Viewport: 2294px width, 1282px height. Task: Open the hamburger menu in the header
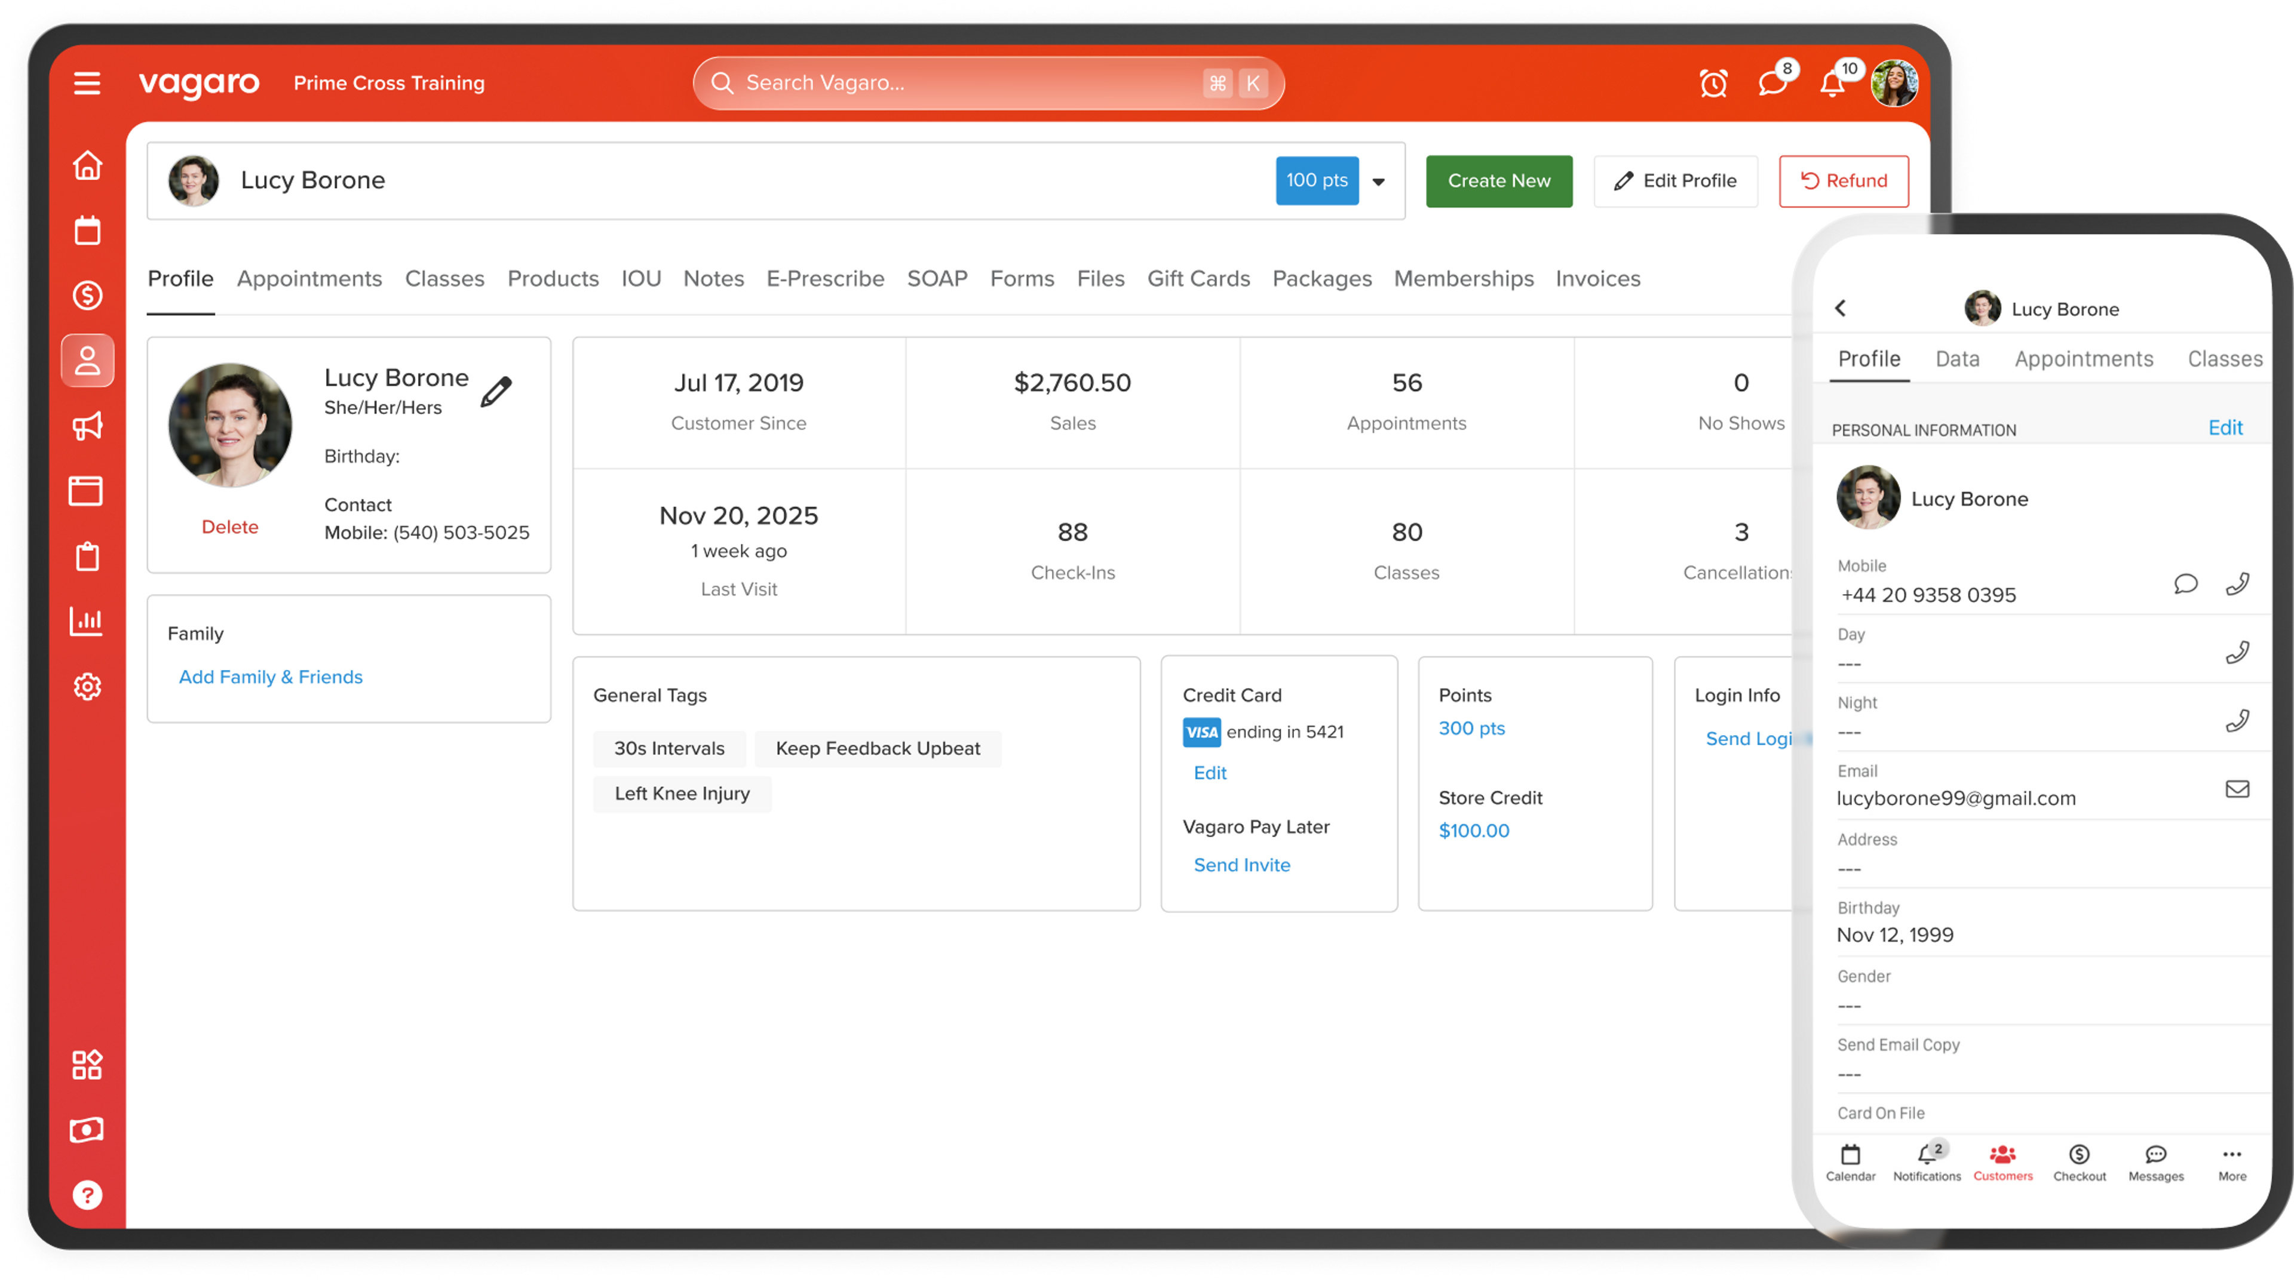(x=87, y=83)
